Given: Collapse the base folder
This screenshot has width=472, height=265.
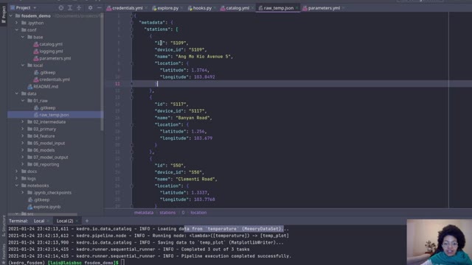Looking at the screenshot, I should [23, 37].
